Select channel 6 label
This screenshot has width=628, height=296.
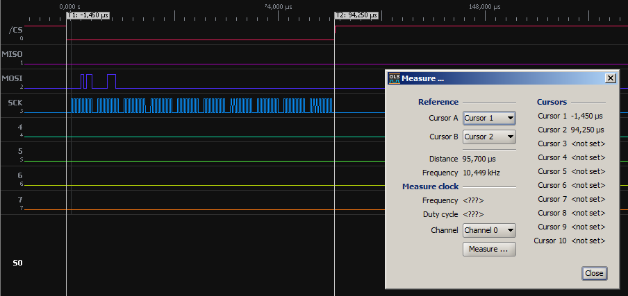point(20,175)
